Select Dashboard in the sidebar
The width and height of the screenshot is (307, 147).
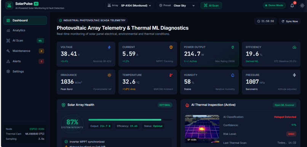click(25, 20)
